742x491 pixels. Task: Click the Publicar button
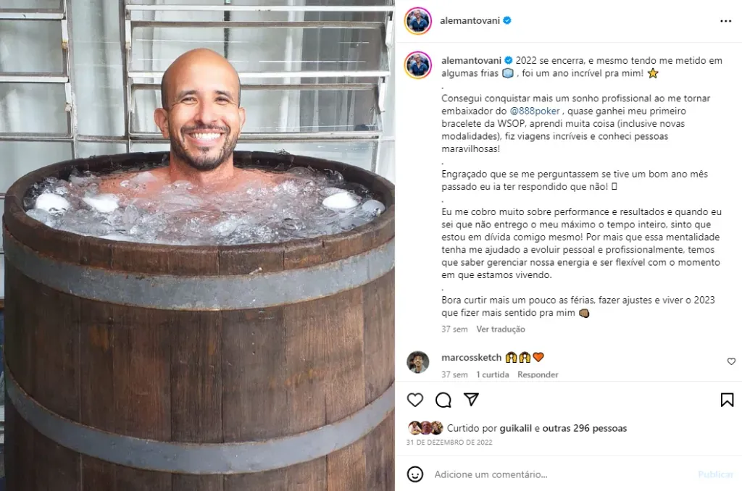(715, 474)
